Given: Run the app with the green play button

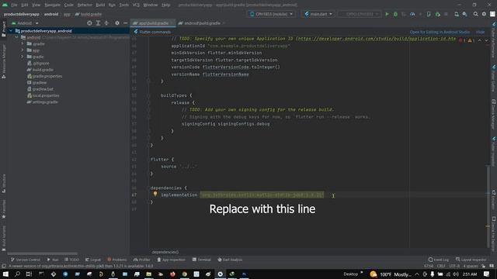Looking at the screenshot, I should click(x=387, y=14).
